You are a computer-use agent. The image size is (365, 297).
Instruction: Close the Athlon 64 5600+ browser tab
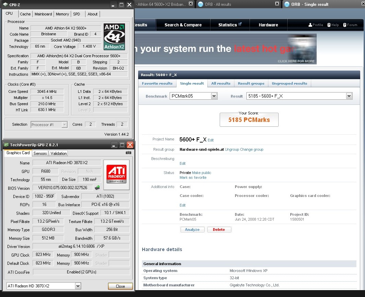[x=191, y=4]
